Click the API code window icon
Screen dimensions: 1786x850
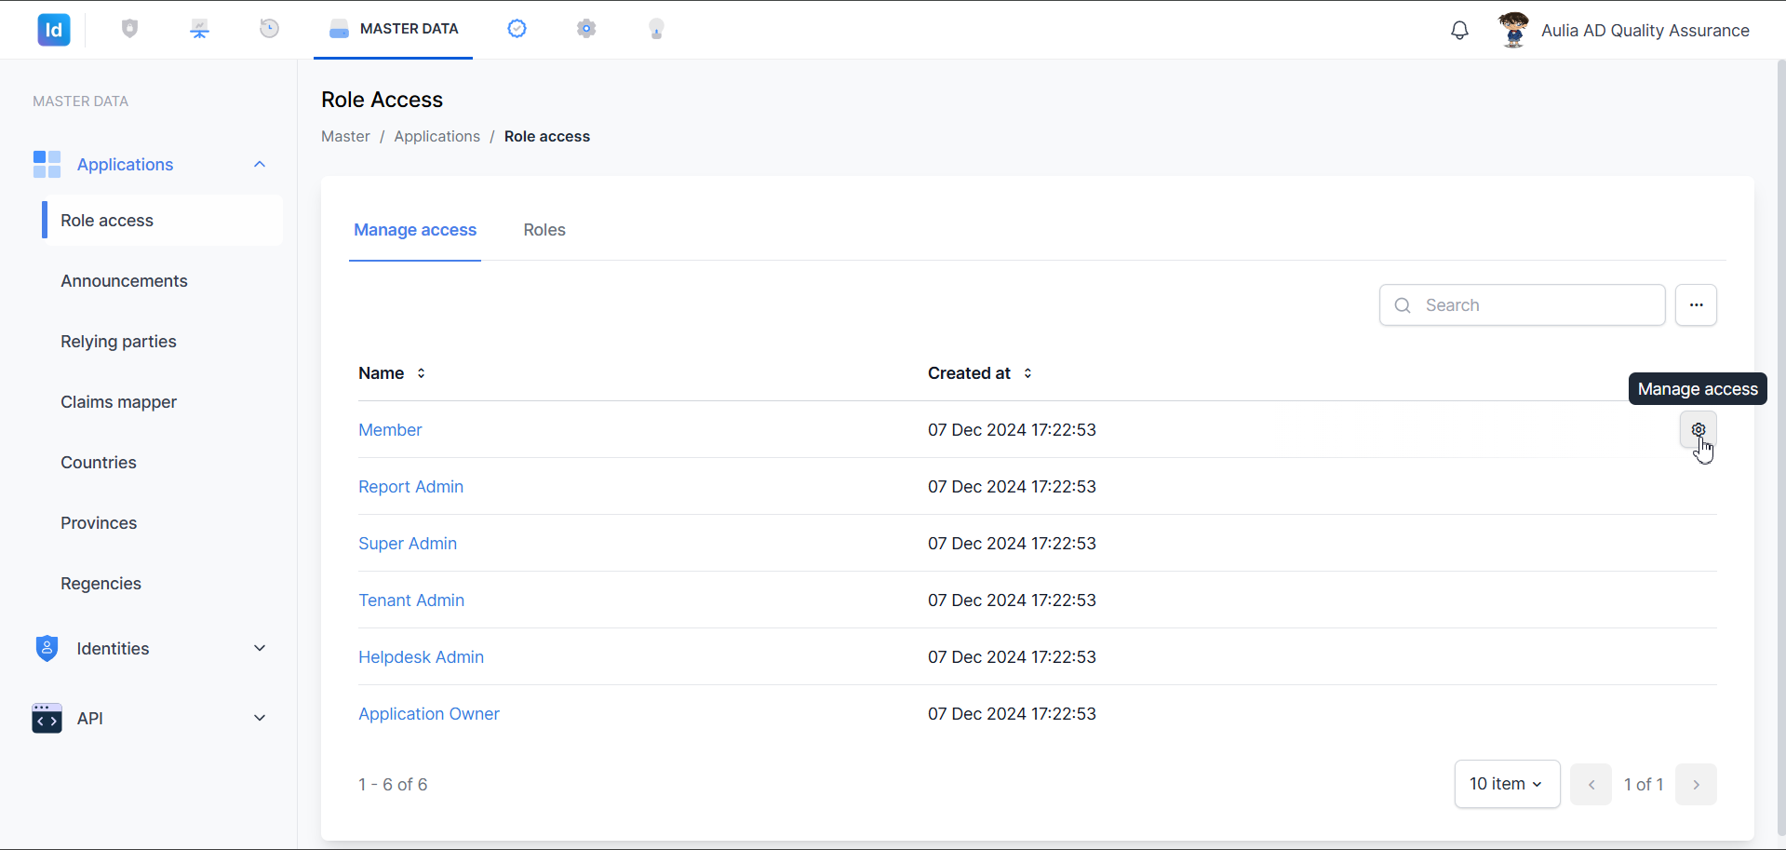coord(47,718)
